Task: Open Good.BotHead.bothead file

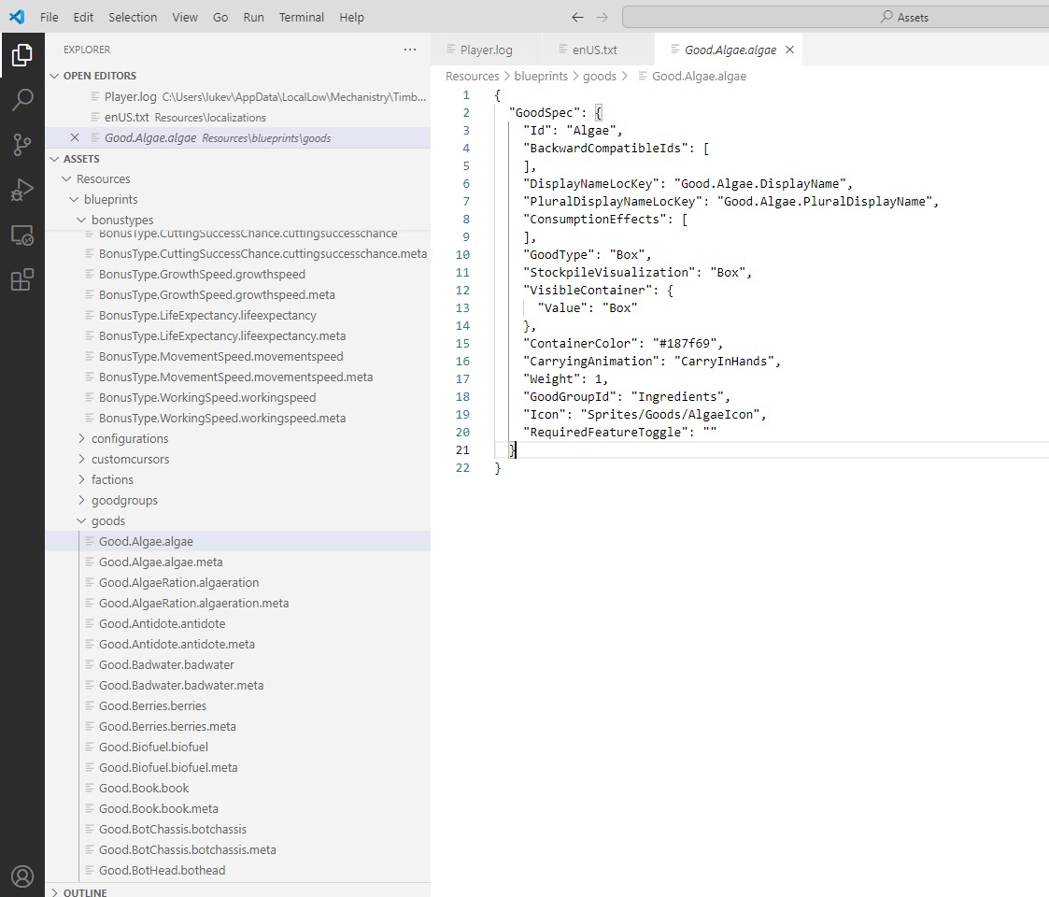Action: click(162, 870)
